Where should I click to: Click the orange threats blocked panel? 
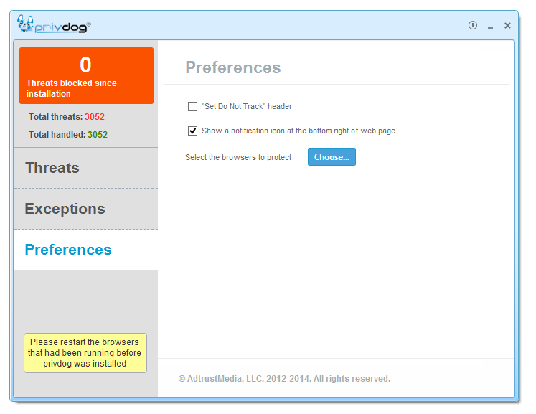86,76
